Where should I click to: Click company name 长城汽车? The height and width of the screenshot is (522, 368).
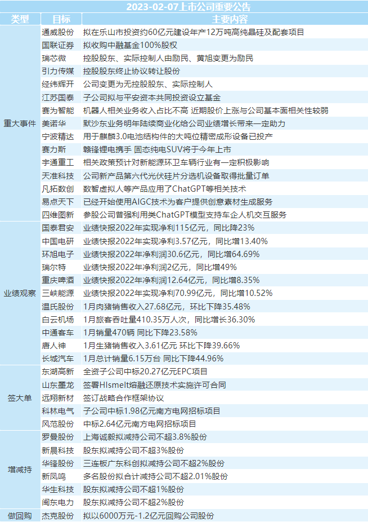58,358
